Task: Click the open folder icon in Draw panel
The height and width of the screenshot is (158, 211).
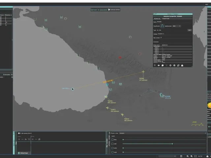Action: [26, 139]
